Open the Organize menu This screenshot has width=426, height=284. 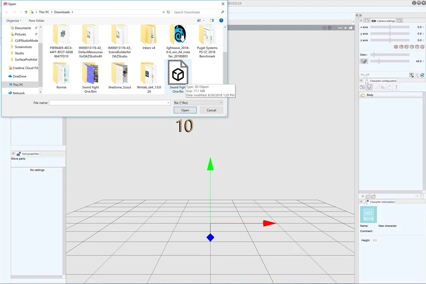14,20
